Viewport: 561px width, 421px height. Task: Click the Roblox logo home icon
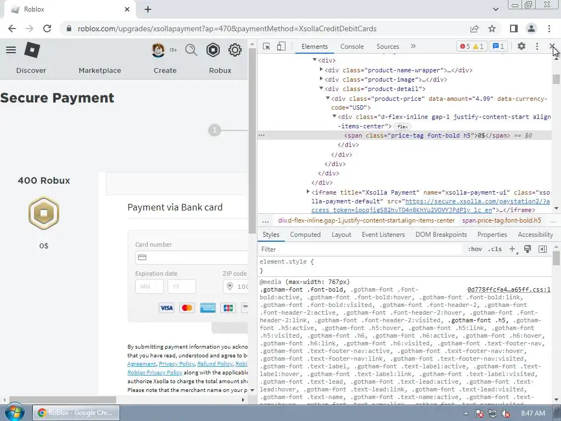coord(32,50)
